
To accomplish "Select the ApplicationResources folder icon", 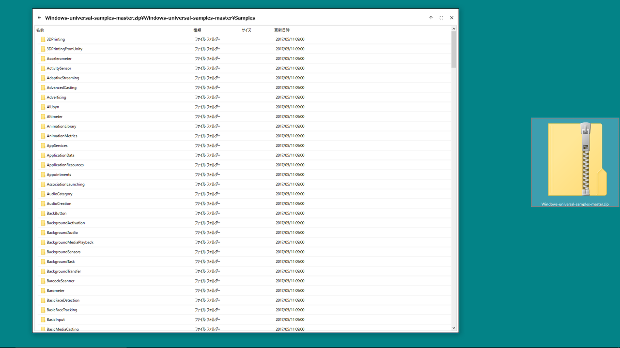I will [43, 165].
